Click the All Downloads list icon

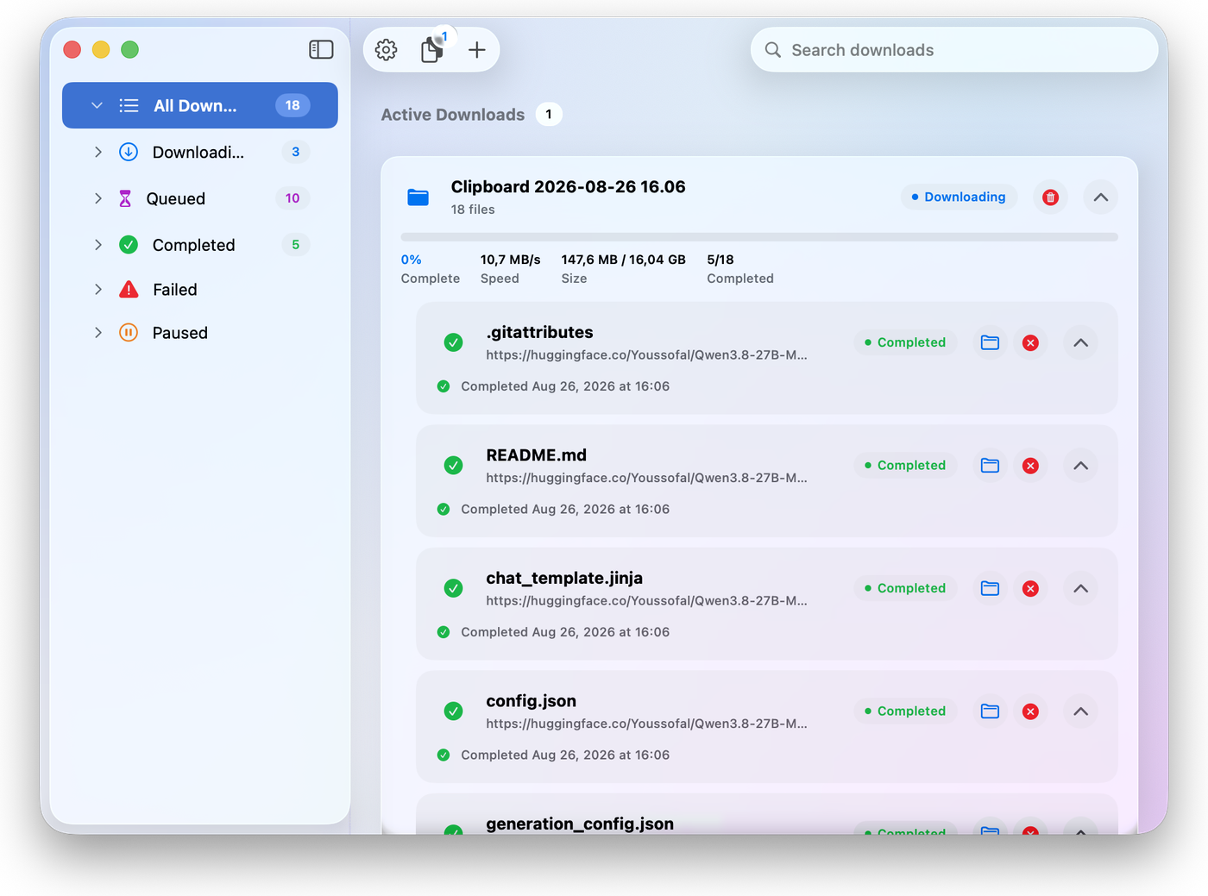(x=129, y=105)
